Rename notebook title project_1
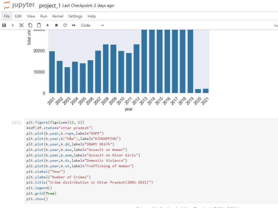The image size is (278, 208). [50, 6]
